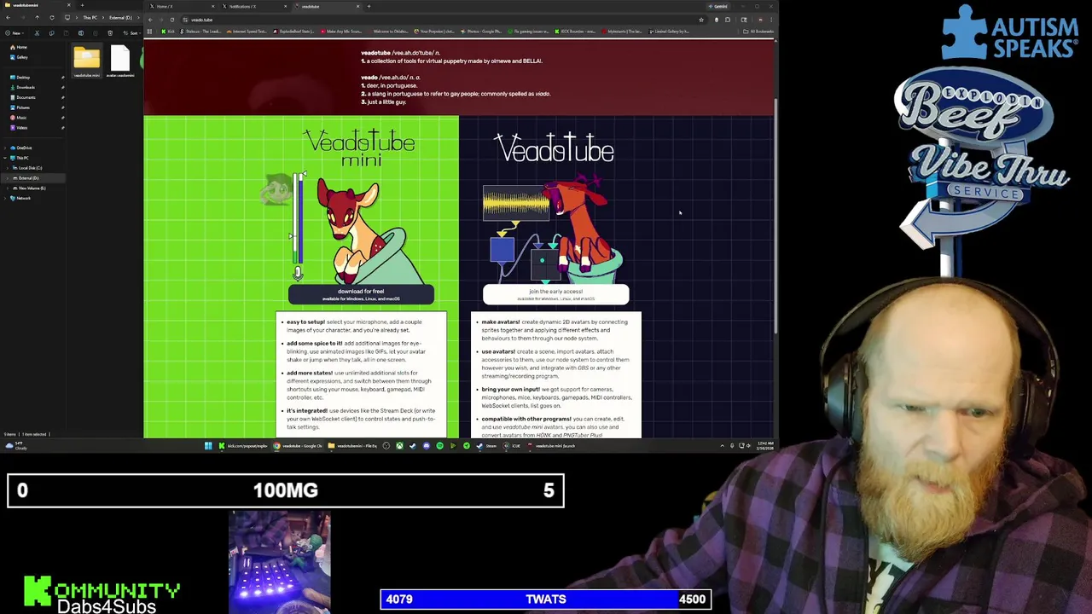Screen dimensions: 1092x614
Task: Go back in the browser
Action: (150, 20)
